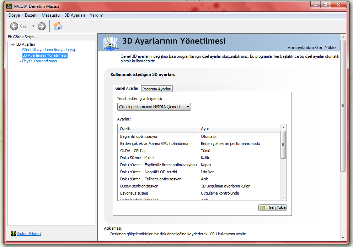Select the Doku Süzme - Kalite row
Viewport: 353px width, 247px height.
click(x=199, y=158)
